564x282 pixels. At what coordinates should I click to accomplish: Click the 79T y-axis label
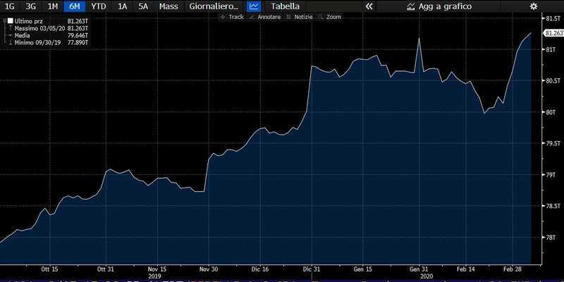coord(551,175)
